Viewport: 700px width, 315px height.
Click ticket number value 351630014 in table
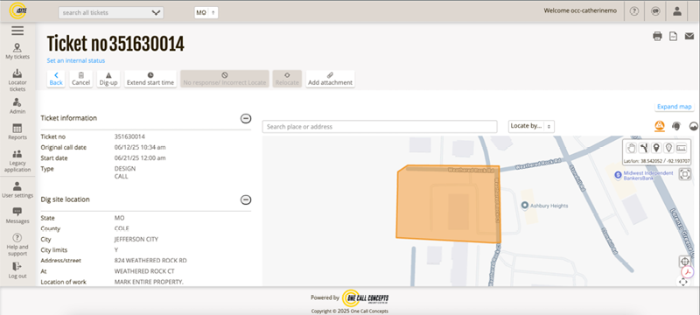(129, 136)
